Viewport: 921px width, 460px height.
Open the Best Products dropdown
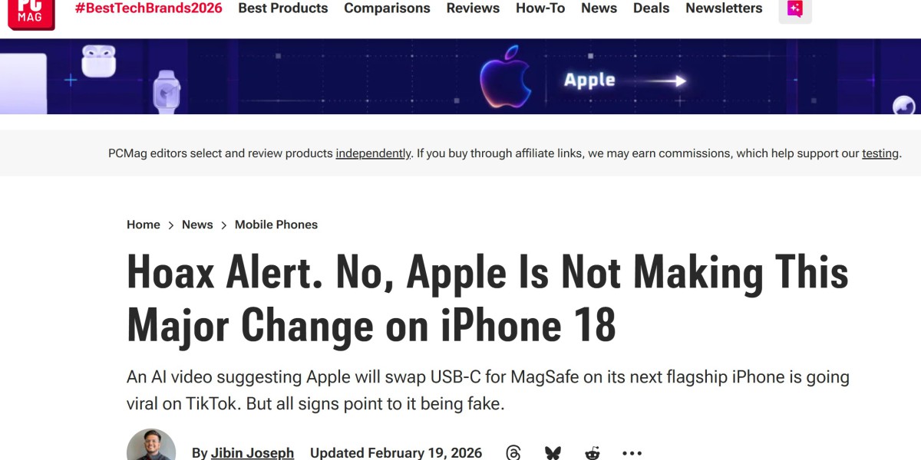tap(282, 8)
